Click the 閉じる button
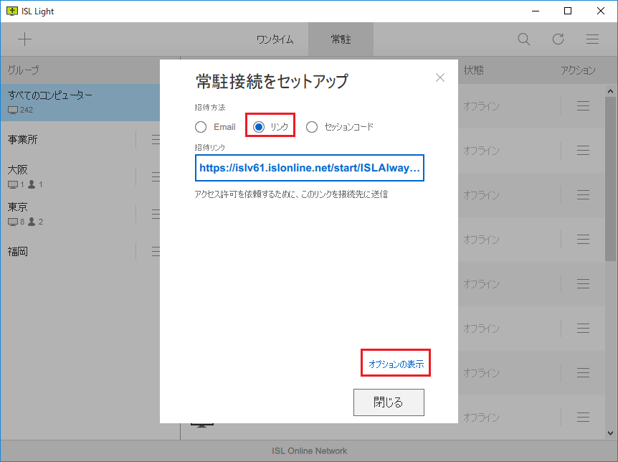 tap(389, 402)
